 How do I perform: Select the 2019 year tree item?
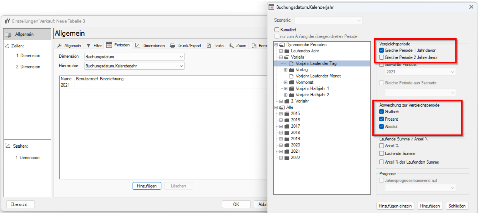pos(295,139)
